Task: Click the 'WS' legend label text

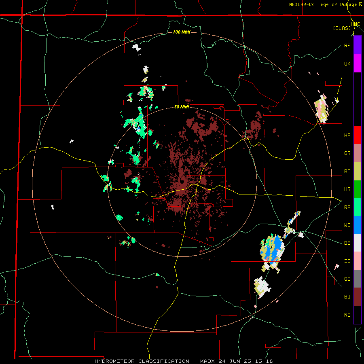Action: (347, 225)
